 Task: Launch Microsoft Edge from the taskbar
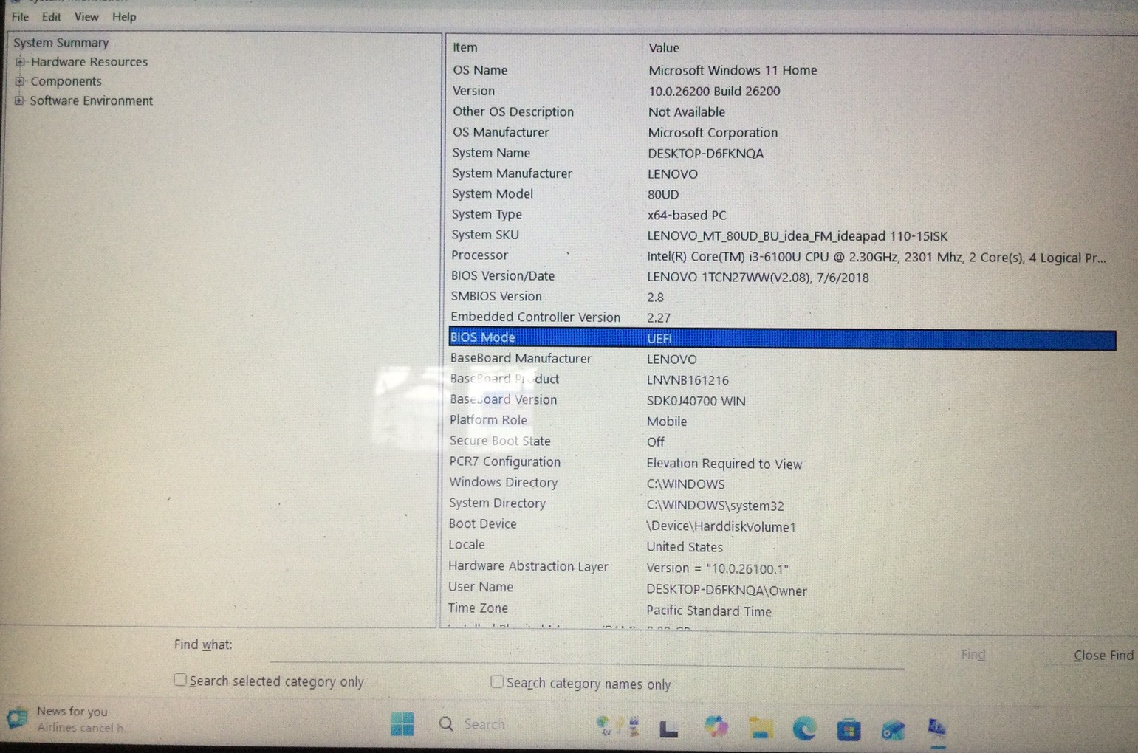click(804, 729)
